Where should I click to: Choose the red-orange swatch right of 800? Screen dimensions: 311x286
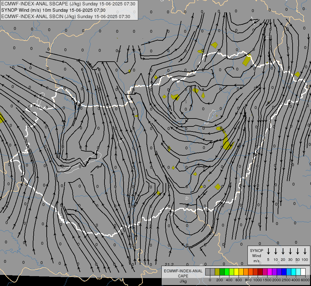251,272
